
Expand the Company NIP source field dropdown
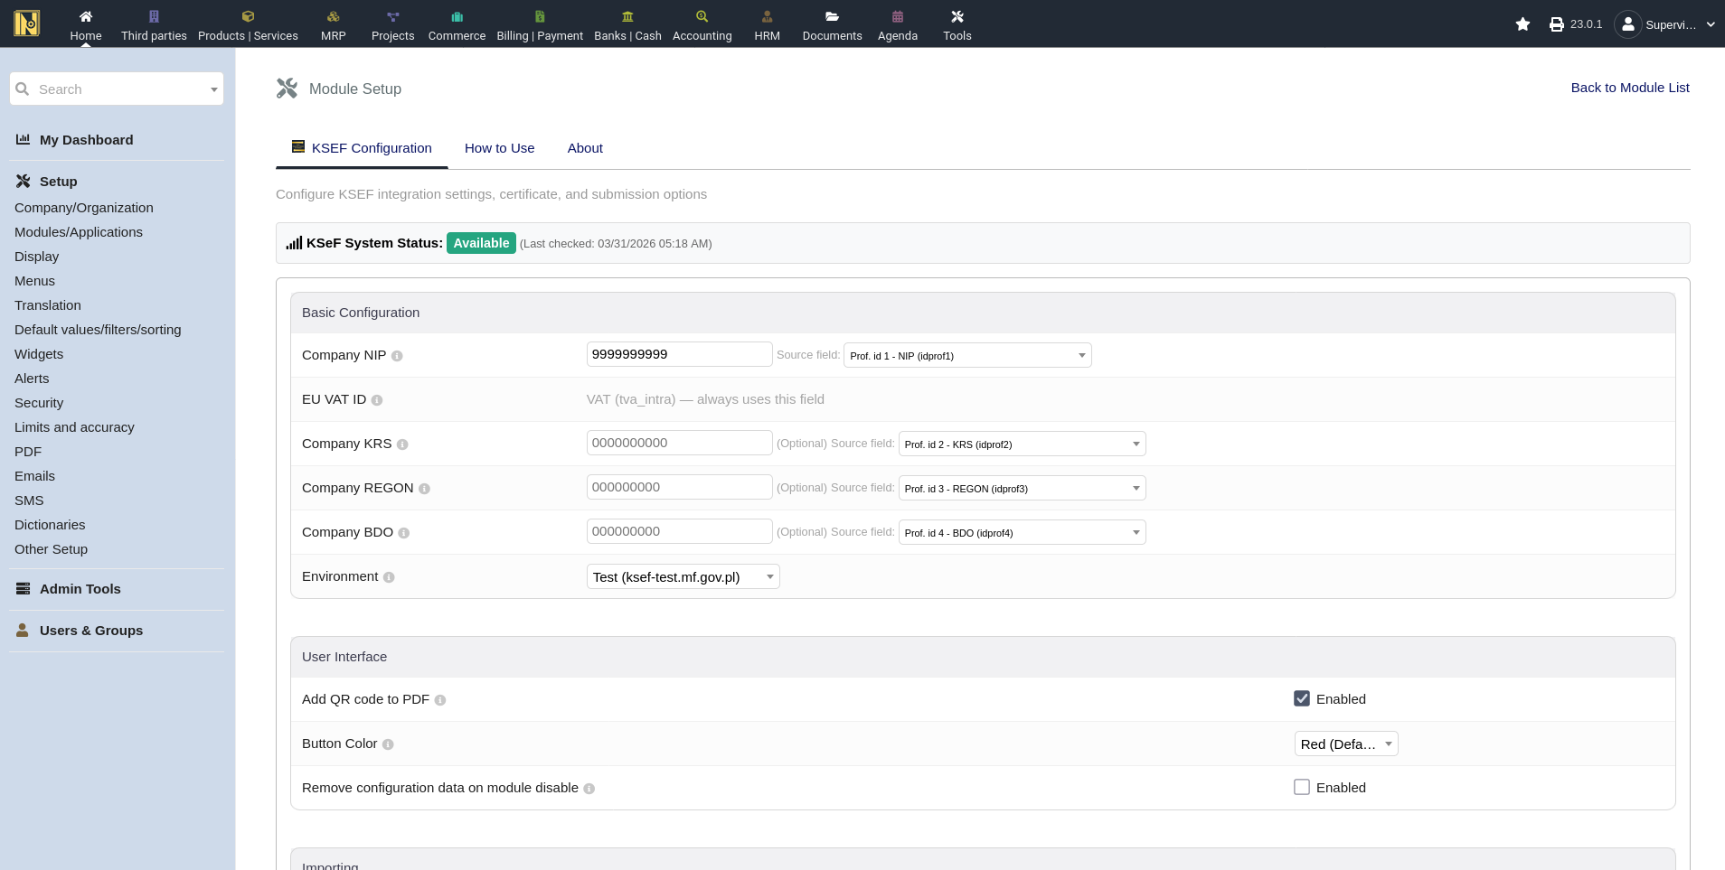pyautogui.click(x=966, y=356)
